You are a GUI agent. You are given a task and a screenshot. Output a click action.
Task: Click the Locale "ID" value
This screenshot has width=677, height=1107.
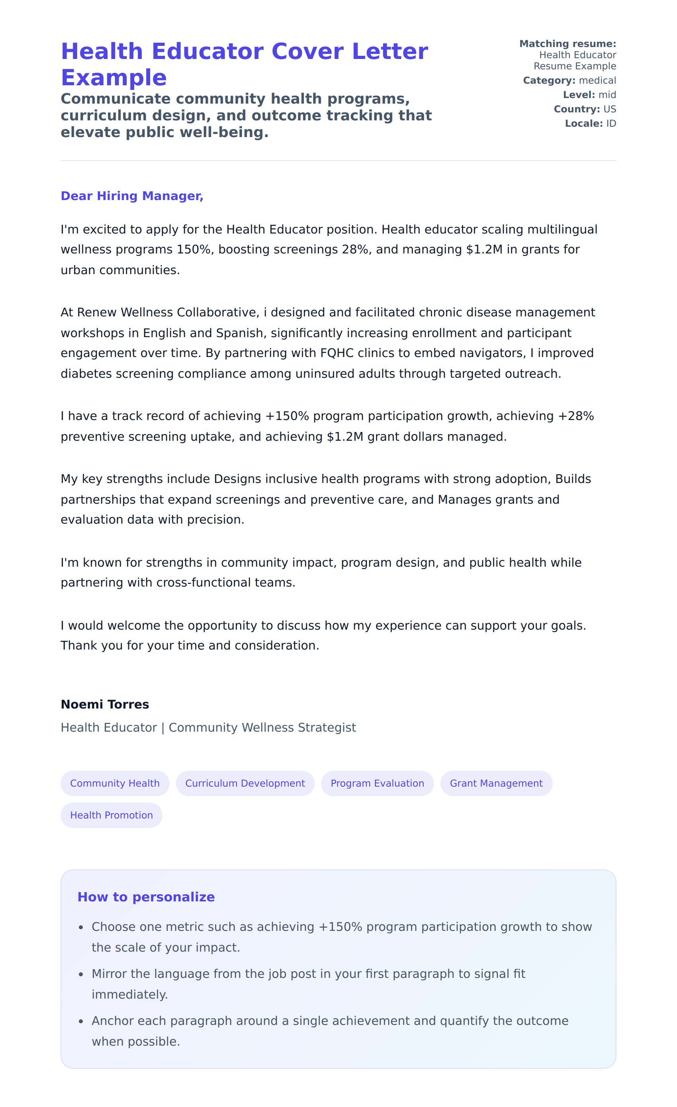point(611,124)
